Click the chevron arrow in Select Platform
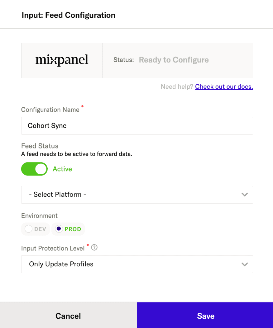 pos(245,194)
